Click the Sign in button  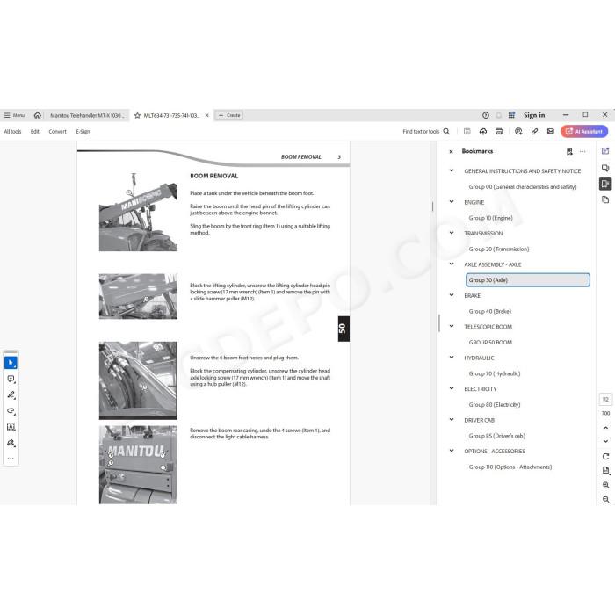point(534,115)
